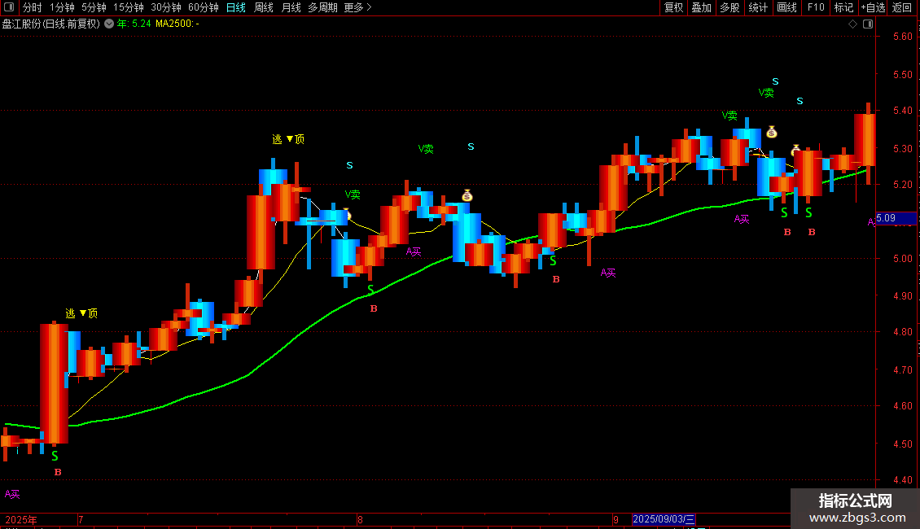The image size is (920, 529).
Task: Click the diamond icon above price axis
Action: point(852,24)
